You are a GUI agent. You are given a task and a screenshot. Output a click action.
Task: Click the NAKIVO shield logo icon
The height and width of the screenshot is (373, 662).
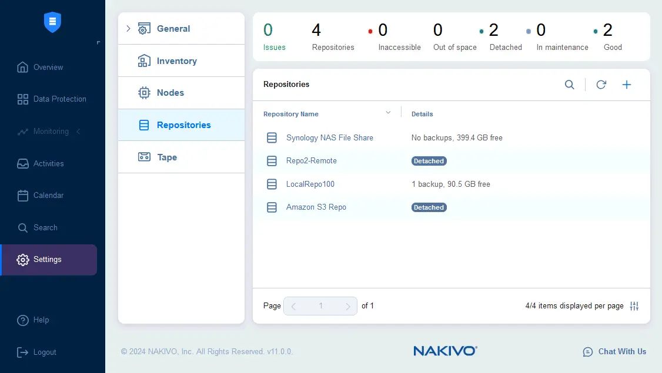tap(52, 22)
